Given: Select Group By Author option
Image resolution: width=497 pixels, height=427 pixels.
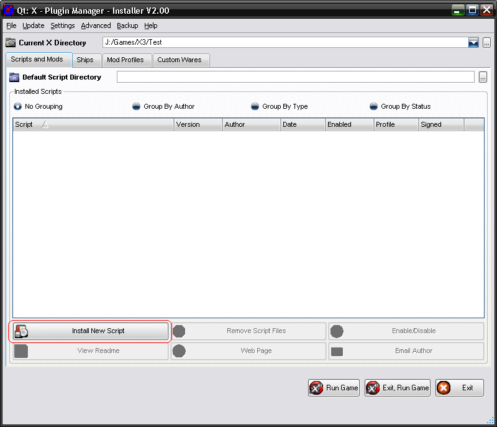Looking at the screenshot, I should 163,106.
